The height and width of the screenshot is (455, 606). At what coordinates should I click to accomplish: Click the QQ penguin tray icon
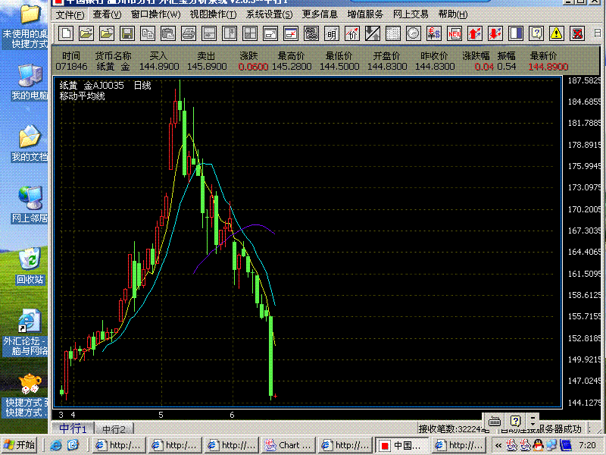point(538,445)
